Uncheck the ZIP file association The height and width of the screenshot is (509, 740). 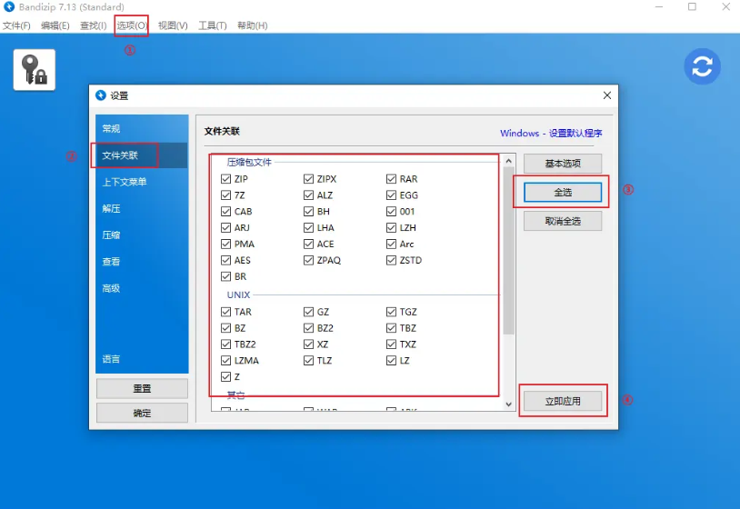(225, 179)
